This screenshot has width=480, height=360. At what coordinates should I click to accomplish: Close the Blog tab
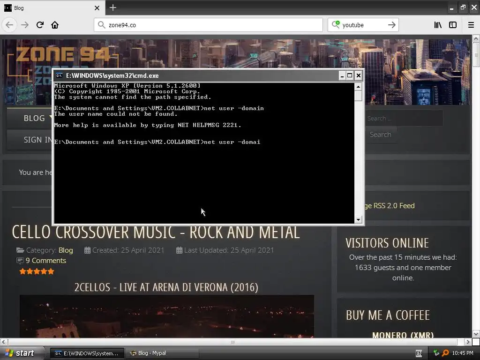97,8
